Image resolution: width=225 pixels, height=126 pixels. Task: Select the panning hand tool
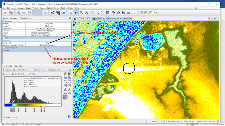pyautogui.click(x=76, y=13)
